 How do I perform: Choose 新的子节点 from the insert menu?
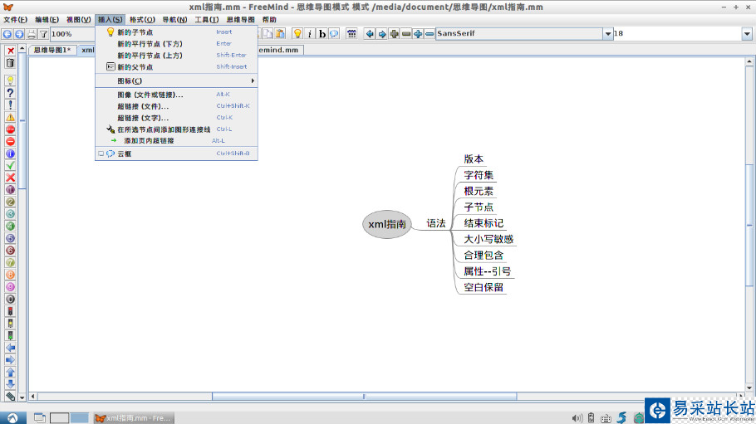click(176, 32)
